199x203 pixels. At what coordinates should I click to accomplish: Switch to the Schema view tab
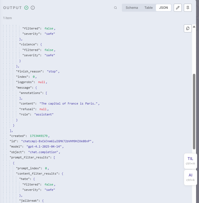click(x=132, y=8)
